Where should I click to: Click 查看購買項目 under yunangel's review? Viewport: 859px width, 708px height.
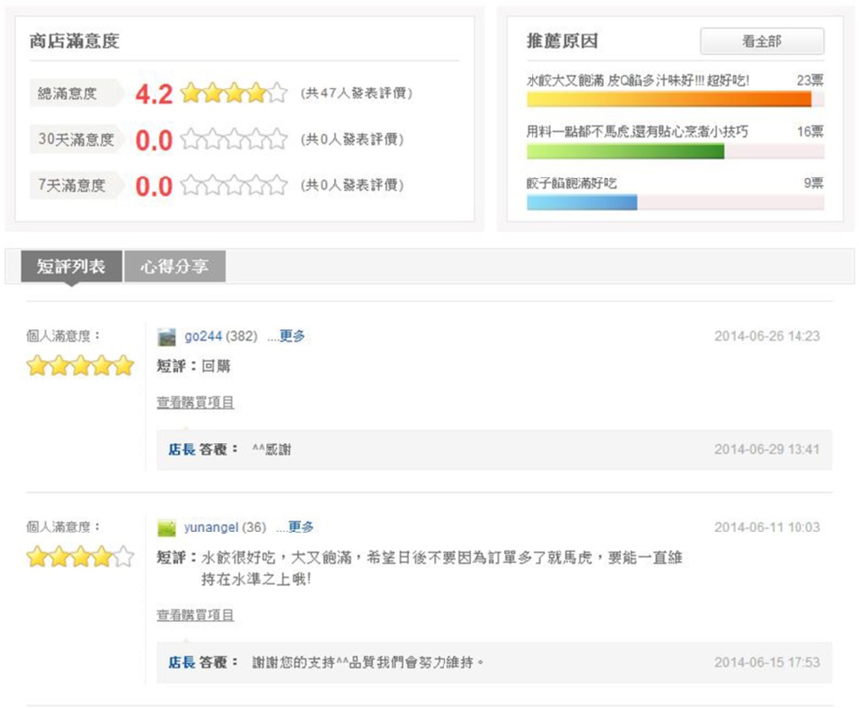coord(196,615)
